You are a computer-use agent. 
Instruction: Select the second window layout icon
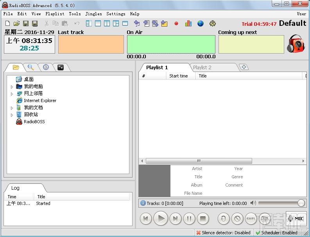pyautogui.click(x=98, y=23)
